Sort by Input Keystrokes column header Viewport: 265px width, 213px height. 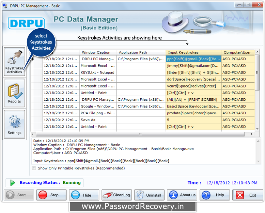click(193, 52)
